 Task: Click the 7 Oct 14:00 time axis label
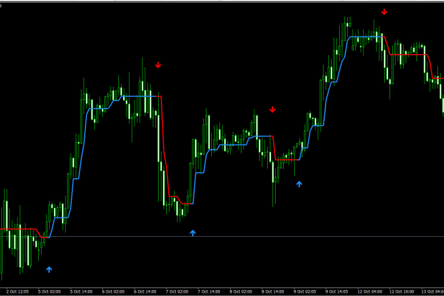(209, 292)
